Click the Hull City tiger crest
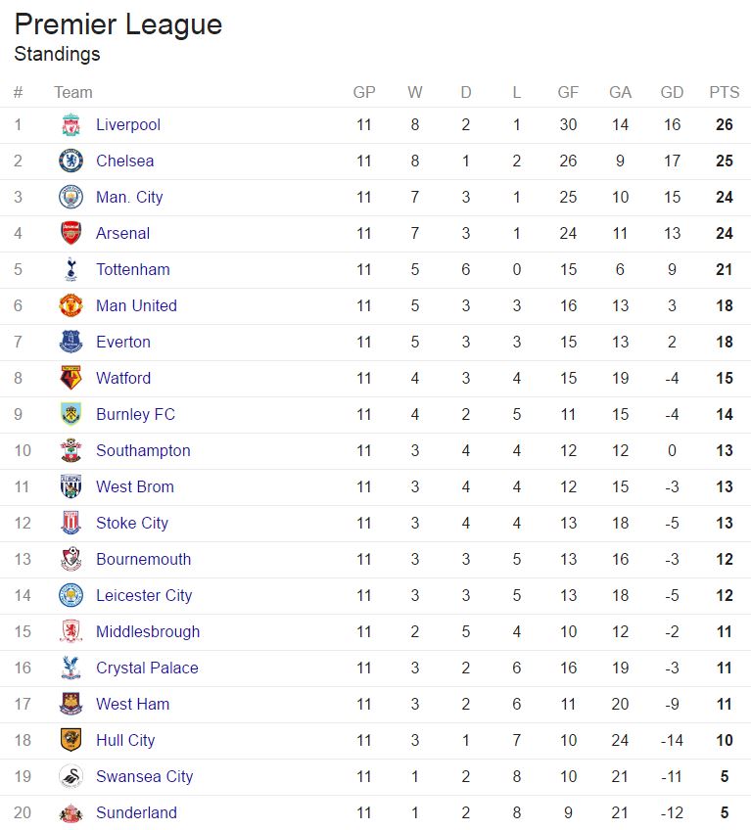 70,741
